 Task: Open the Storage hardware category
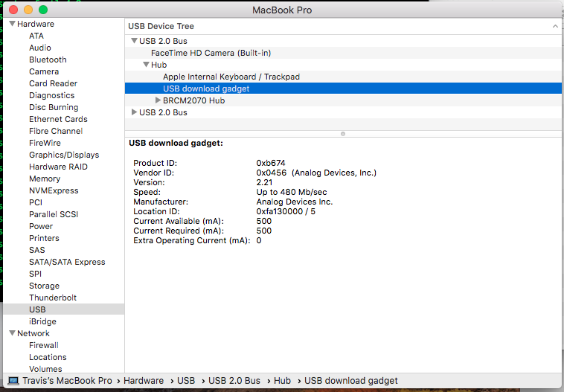click(44, 286)
